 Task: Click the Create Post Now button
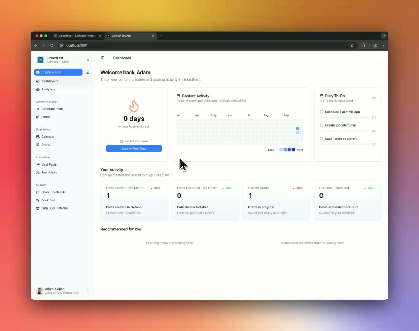click(x=134, y=148)
